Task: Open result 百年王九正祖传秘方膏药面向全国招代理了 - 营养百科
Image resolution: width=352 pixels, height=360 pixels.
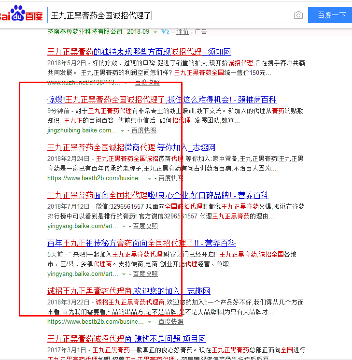Action: click(x=141, y=243)
